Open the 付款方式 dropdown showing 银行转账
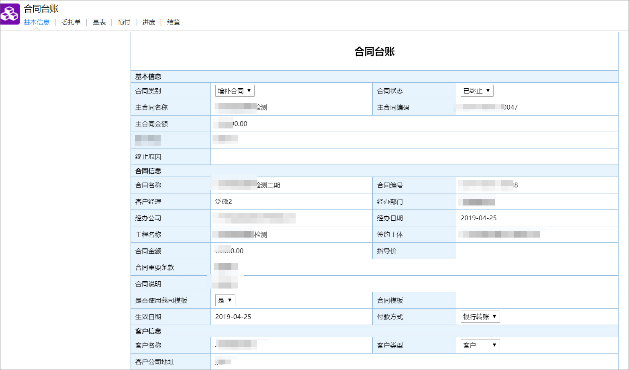Screen dimensions: 629x370 pyautogui.click(x=480, y=317)
